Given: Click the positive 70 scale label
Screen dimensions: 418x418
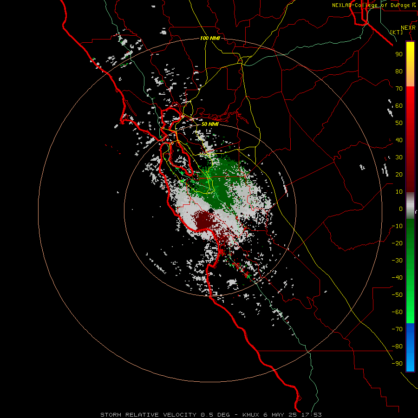Looking at the screenshot, I should click(x=399, y=89).
